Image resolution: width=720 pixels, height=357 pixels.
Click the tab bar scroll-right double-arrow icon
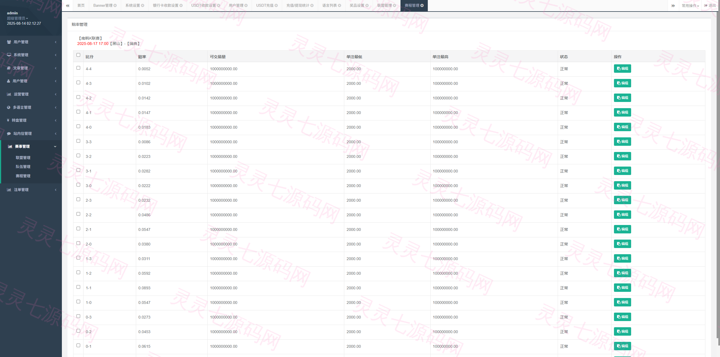click(x=673, y=6)
